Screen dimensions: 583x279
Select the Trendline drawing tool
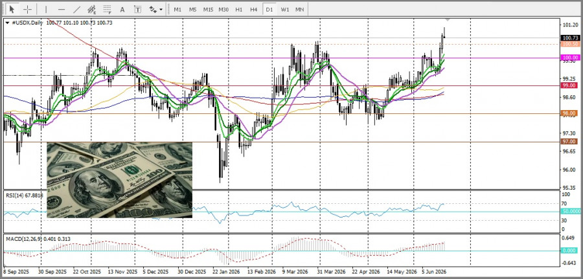tap(76, 9)
